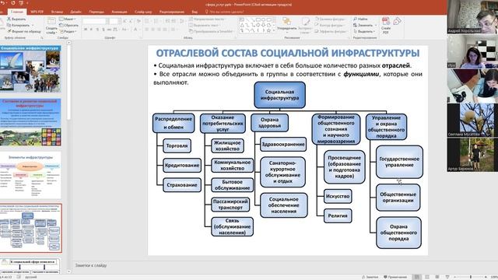Select the Элементы инфраструктуры slide thumbnail

point(30,176)
